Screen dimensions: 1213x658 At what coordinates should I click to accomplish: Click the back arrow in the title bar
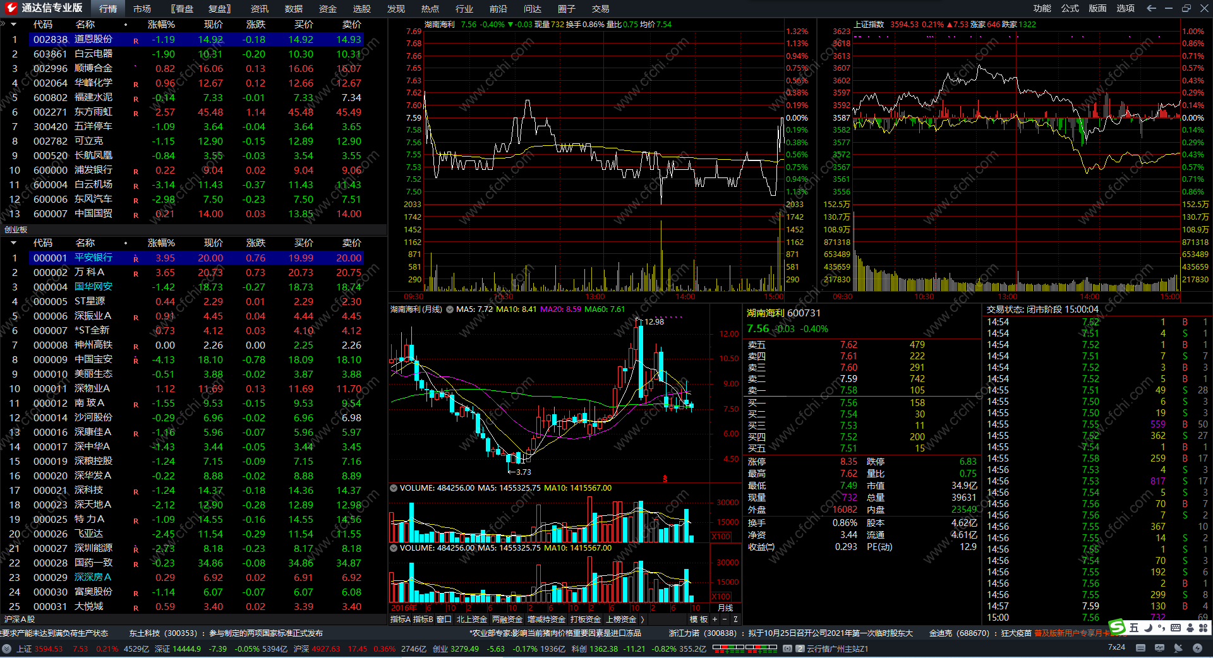point(1151,8)
